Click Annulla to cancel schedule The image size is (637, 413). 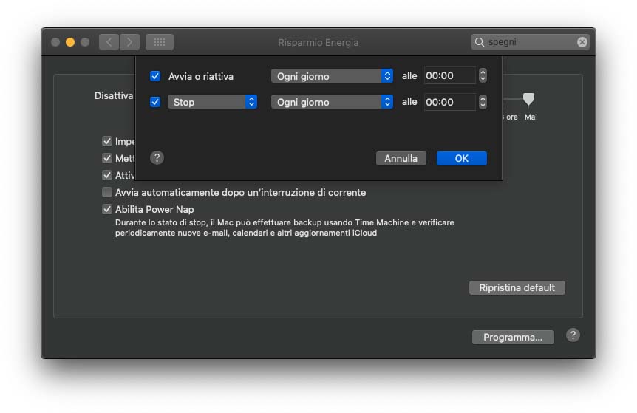401,158
